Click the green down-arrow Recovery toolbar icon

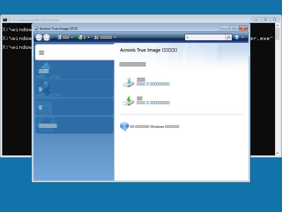pyautogui.click(x=80, y=37)
